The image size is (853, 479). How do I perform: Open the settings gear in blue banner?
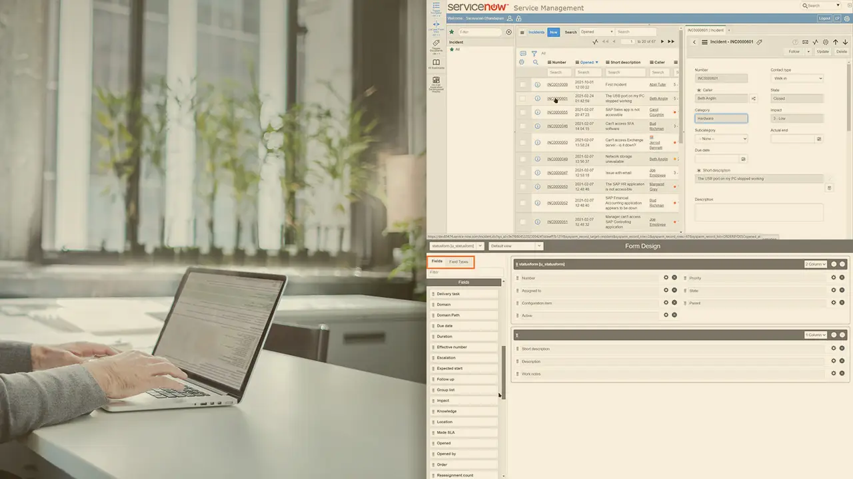coord(848,19)
